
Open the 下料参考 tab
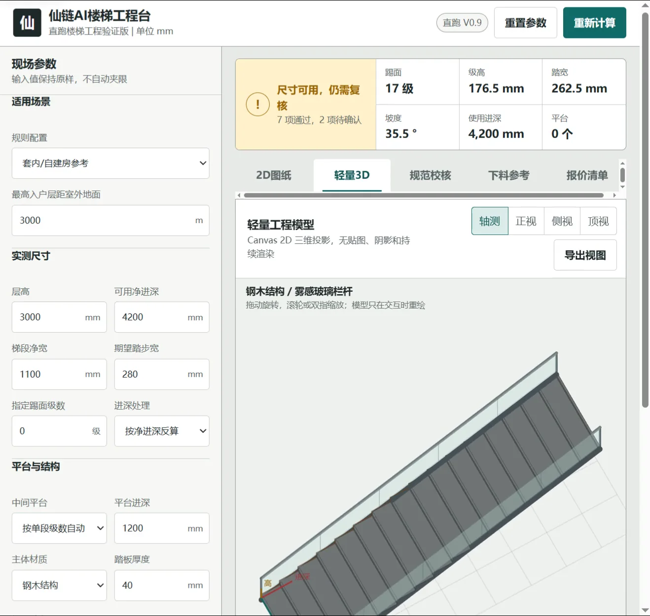point(508,175)
